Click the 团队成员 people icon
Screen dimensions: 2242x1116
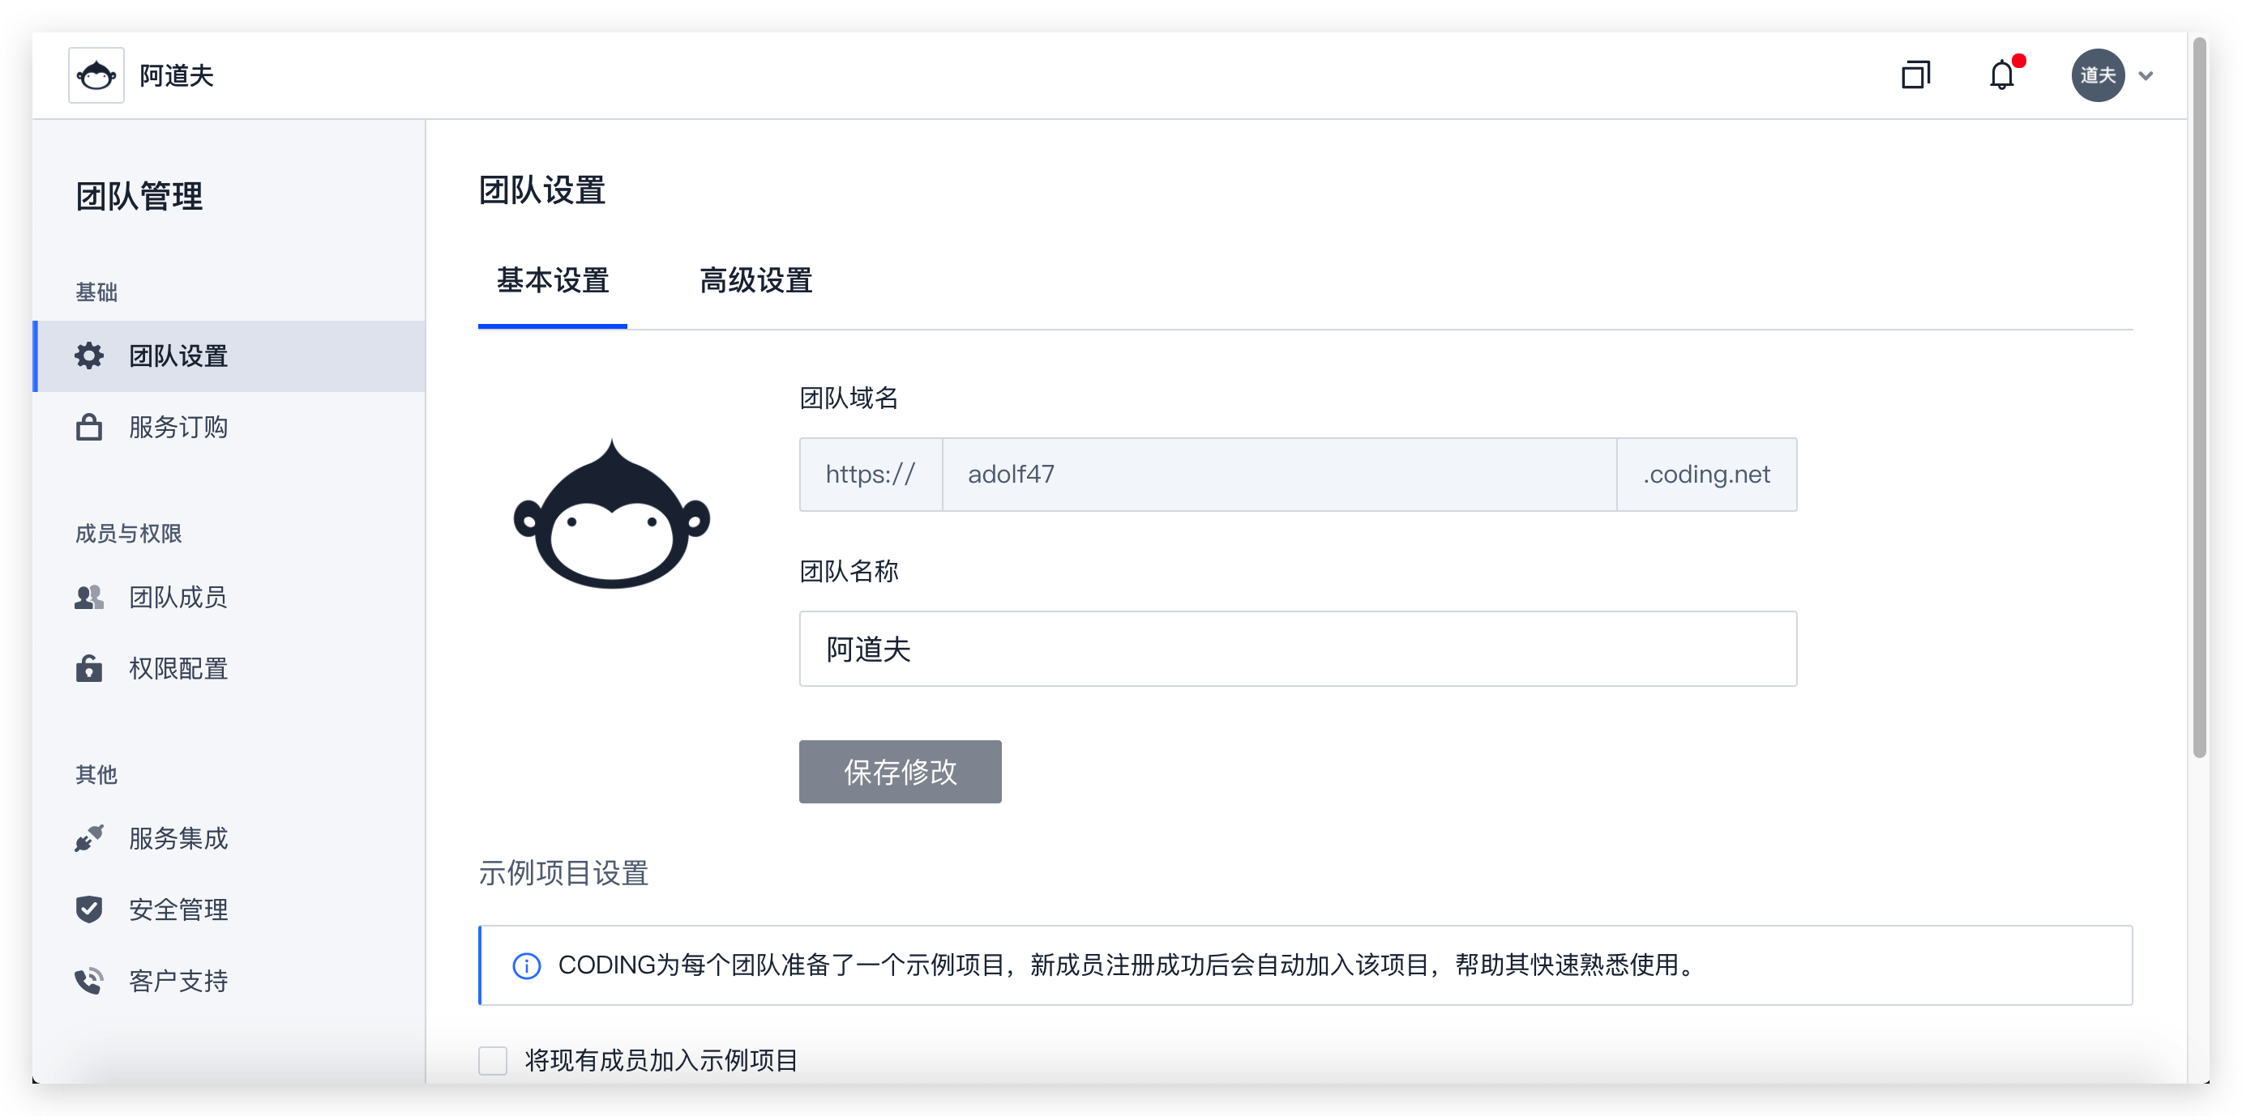pos(89,597)
